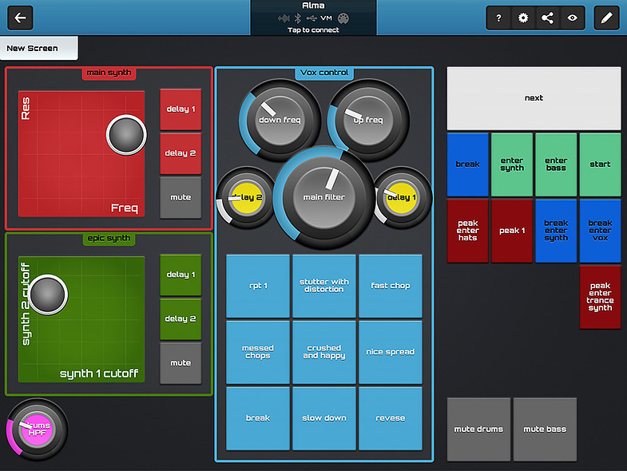Open the pencil edit mode icon
Screen dimensions: 627x471
pos(606,18)
